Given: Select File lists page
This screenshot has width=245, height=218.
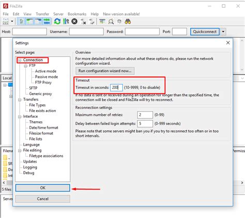Looking at the screenshot, I should pos(36,139).
